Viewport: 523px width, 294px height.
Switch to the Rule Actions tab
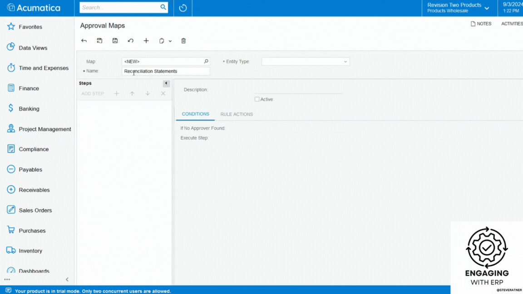coord(236,114)
